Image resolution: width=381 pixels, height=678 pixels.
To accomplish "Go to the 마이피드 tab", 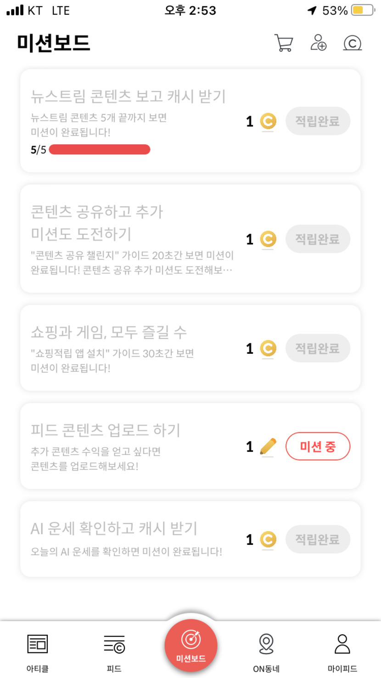I will tap(342, 650).
